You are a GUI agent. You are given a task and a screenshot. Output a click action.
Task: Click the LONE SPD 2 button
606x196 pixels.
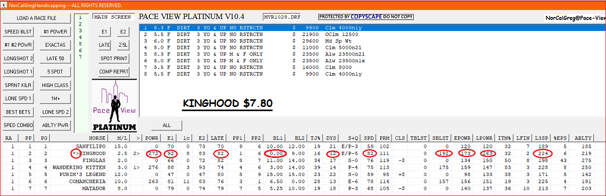click(x=55, y=112)
